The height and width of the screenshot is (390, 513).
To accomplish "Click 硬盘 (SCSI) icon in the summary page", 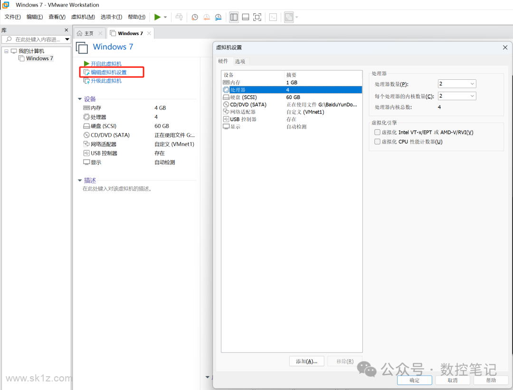I will click(86, 126).
